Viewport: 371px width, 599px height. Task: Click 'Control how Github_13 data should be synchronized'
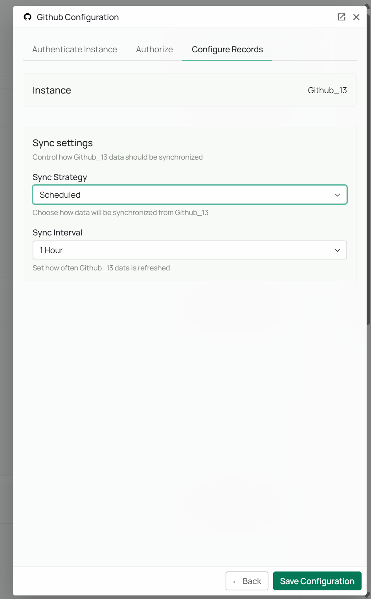118,157
